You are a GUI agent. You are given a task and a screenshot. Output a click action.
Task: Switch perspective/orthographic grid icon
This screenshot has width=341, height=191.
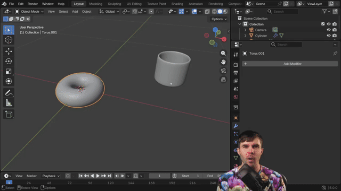pos(223,80)
